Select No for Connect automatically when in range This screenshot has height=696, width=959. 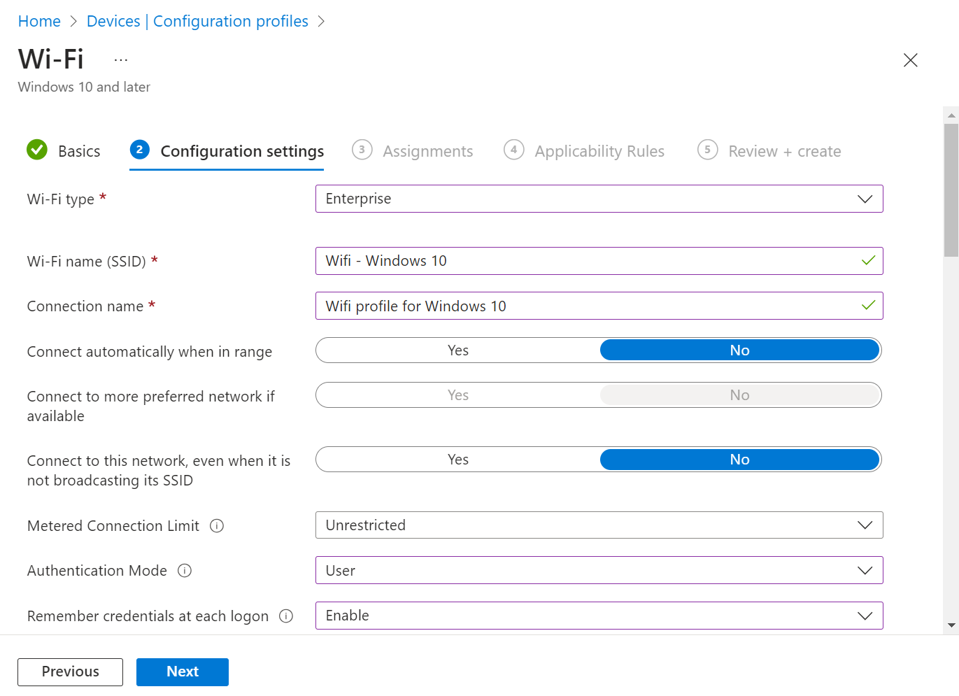point(739,350)
